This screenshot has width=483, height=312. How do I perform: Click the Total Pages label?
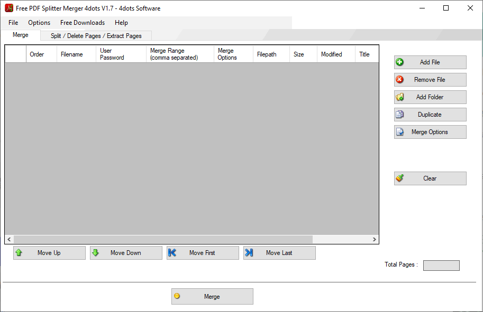401,264
